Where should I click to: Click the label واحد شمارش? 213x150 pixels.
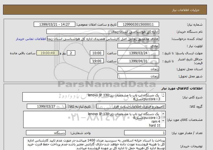[80, 133]
